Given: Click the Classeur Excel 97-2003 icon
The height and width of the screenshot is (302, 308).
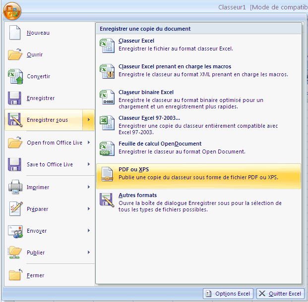Looking at the screenshot, I should click(x=107, y=123).
